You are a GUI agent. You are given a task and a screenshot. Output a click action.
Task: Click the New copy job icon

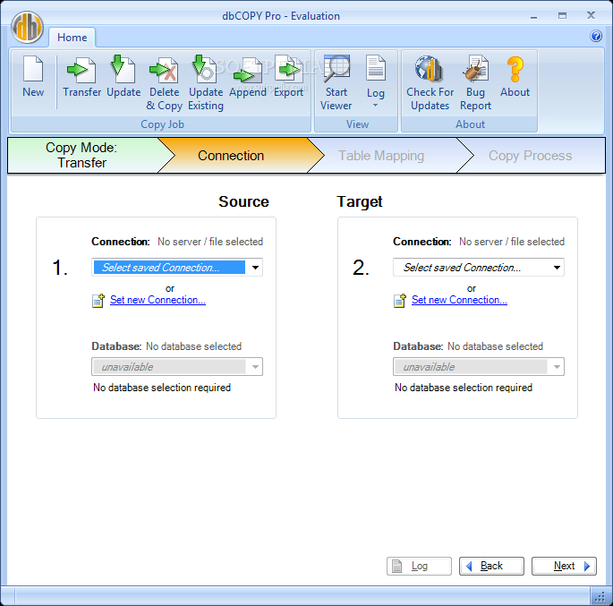pyautogui.click(x=33, y=69)
